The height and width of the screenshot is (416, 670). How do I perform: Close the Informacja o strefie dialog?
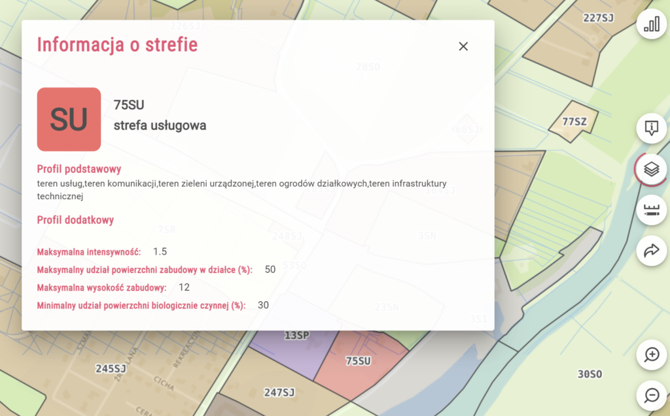463,46
